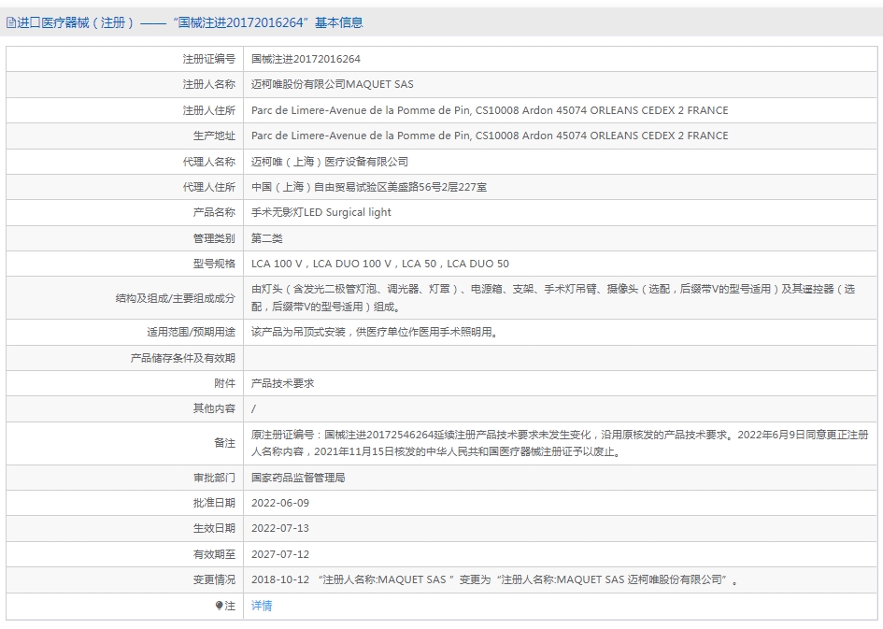Viewport: 883px width, 629px height.
Task: Click the 审批部门 label
Action: (x=214, y=478)
